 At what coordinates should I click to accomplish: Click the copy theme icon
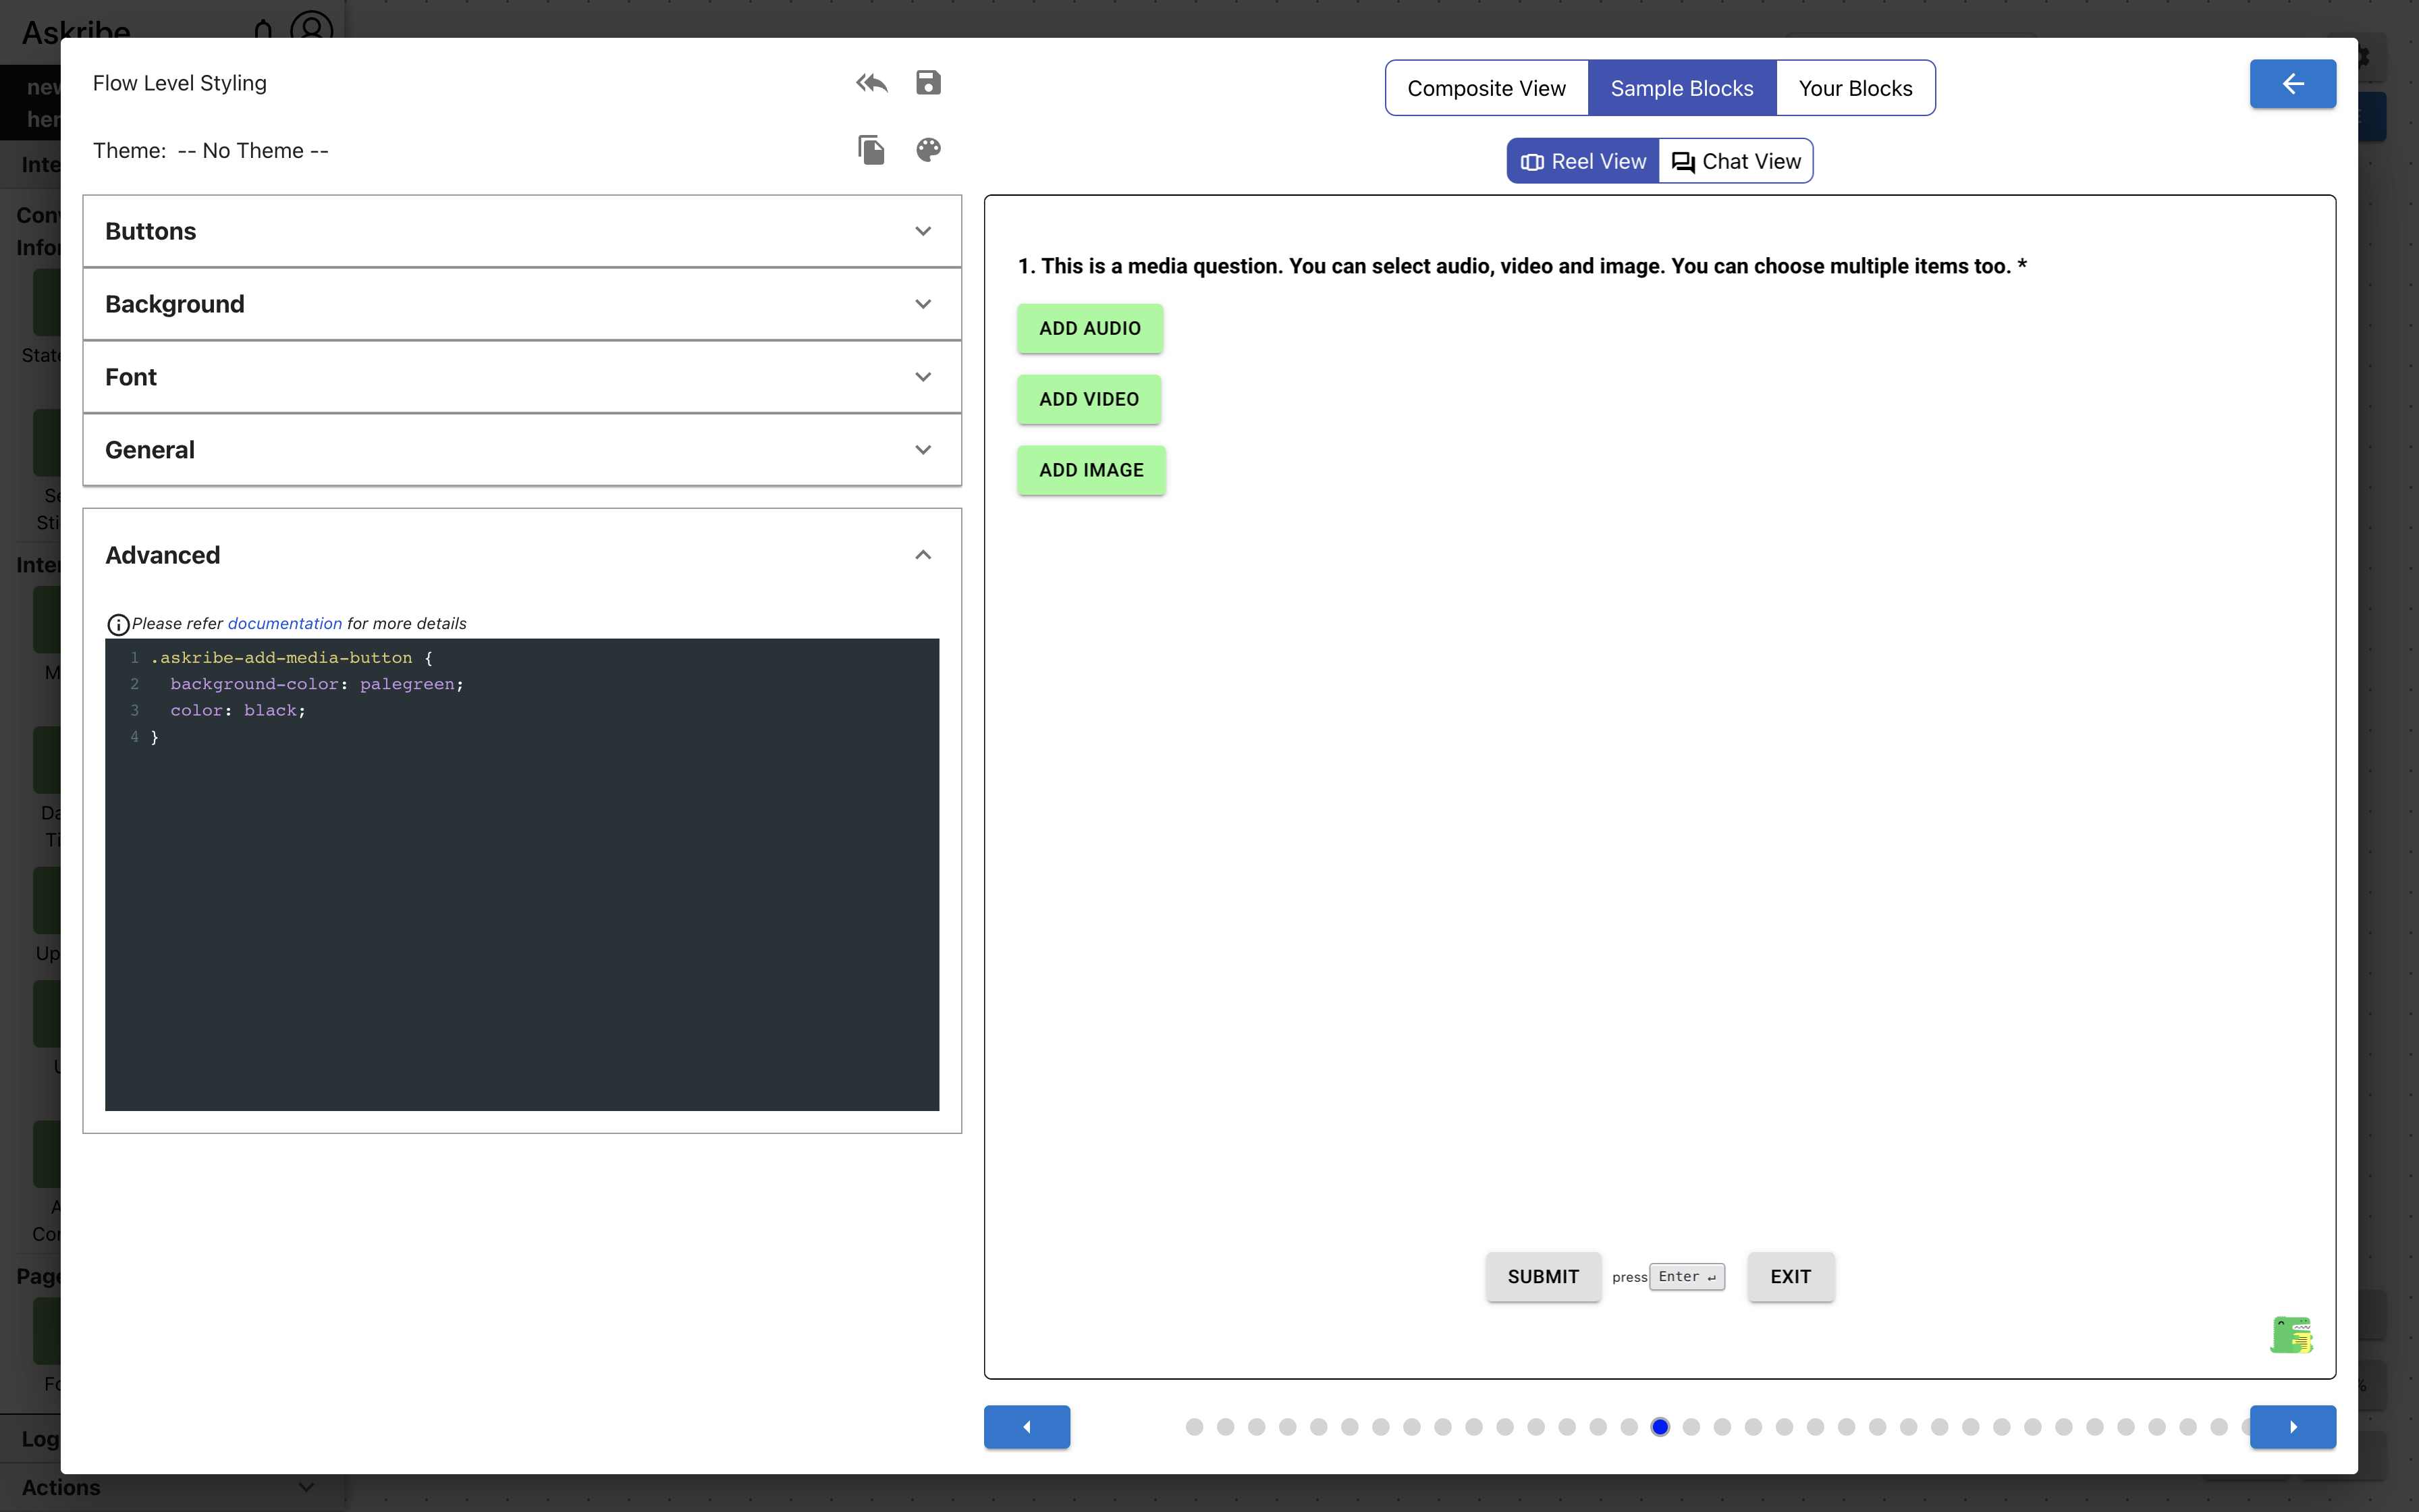click(x=871, y=150)
